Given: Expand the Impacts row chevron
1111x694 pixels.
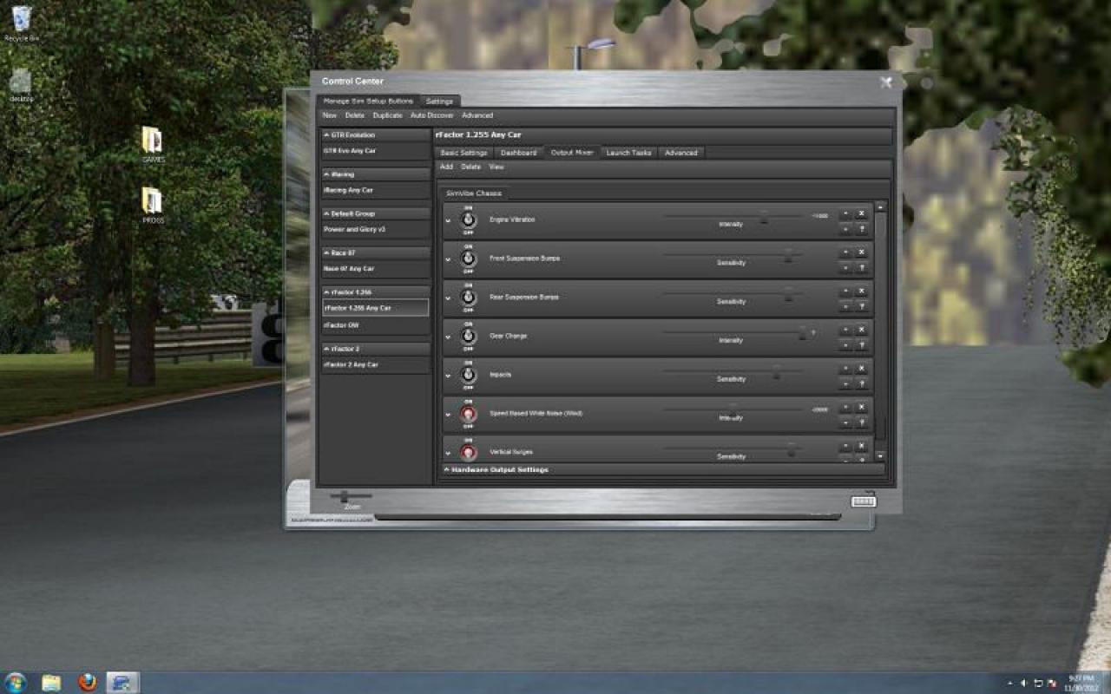Looking at the screenshot, I should tap(449, 376).
